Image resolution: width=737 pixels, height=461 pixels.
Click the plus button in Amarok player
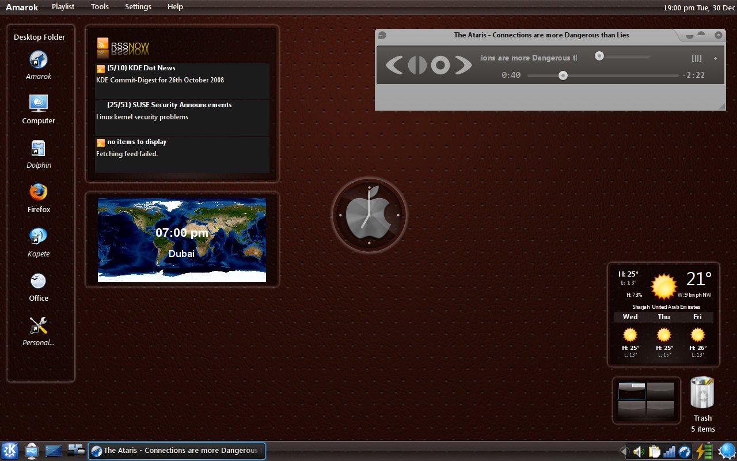(x=716, y=58)
